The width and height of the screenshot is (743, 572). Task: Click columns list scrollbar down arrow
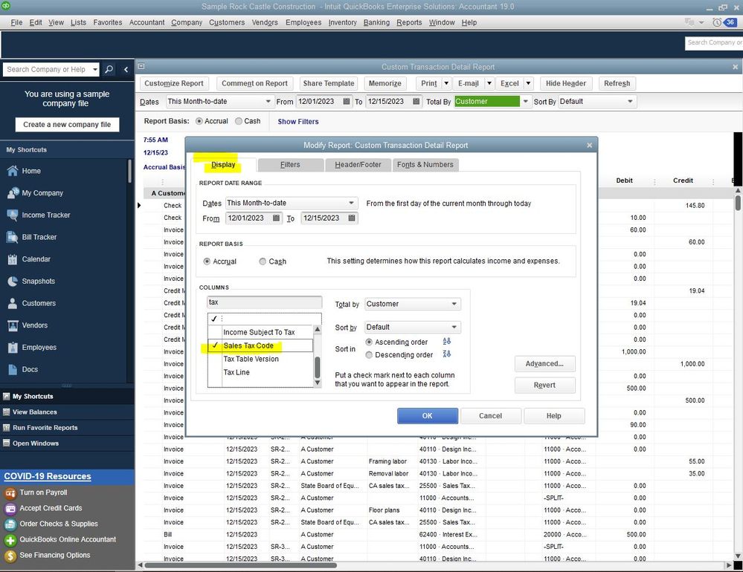click(x=318, y=383)
